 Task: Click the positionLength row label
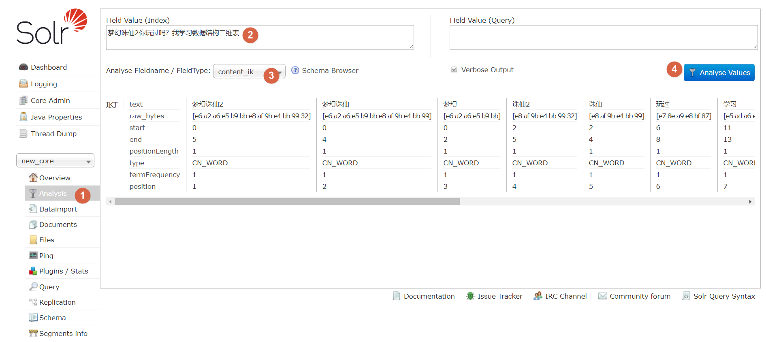154,151
